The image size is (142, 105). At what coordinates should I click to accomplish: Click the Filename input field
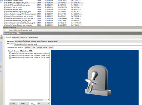tap(78, 44)
